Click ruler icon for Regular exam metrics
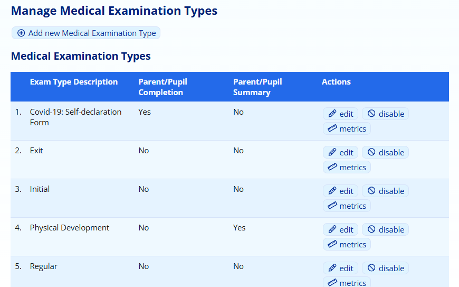 (x=332, y=283)
